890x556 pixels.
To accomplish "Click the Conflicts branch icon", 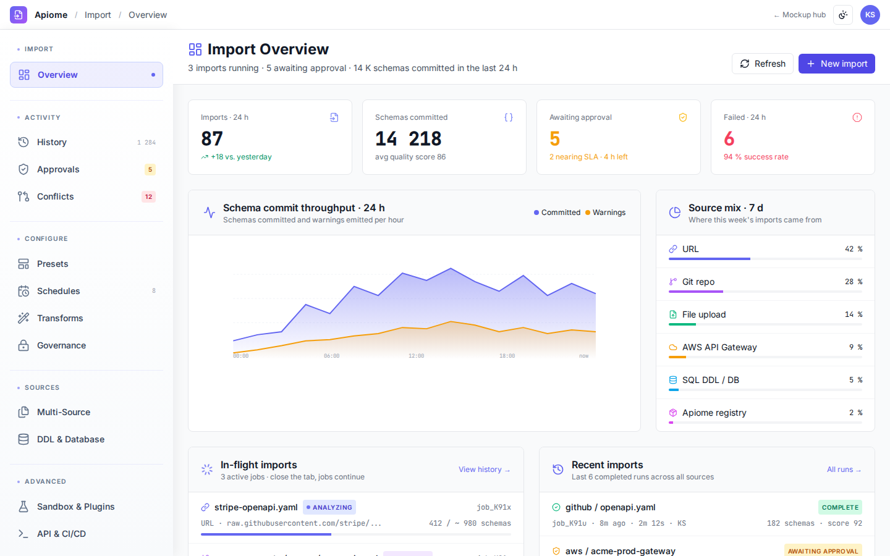I will tap(23, 196).
